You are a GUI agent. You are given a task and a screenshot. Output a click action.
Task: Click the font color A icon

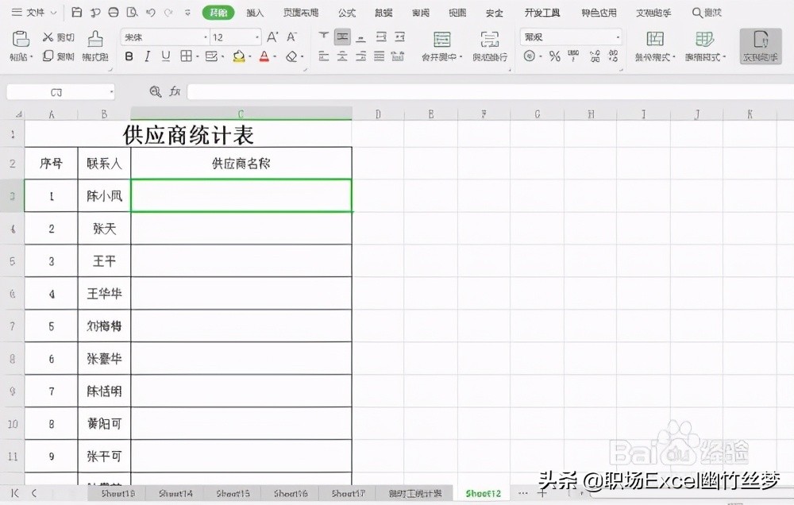264,56
